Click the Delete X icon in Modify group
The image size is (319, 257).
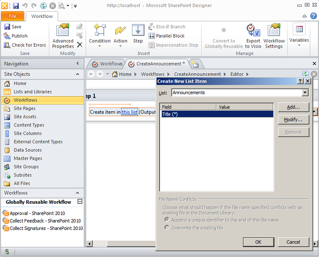pos(80,45)
